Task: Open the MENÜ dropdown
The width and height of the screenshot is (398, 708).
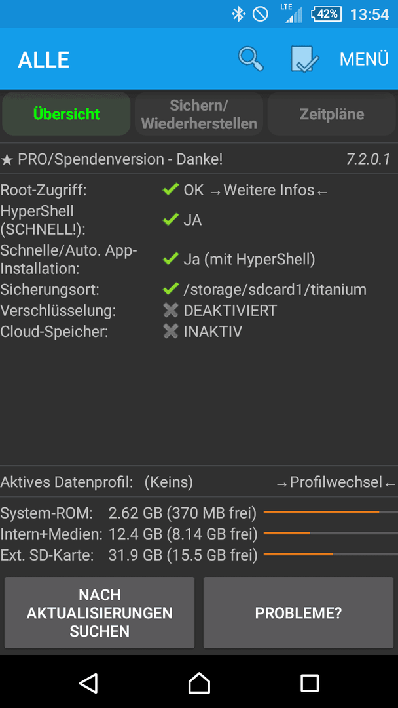Action: pyautogui.click(x=364, y=59)
